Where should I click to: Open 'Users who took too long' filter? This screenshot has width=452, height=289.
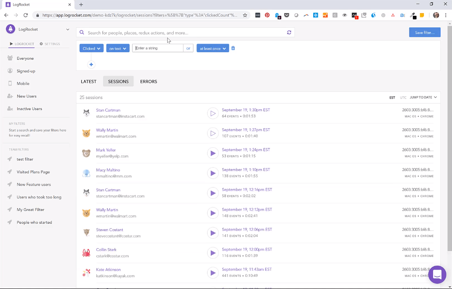(39, 197)
